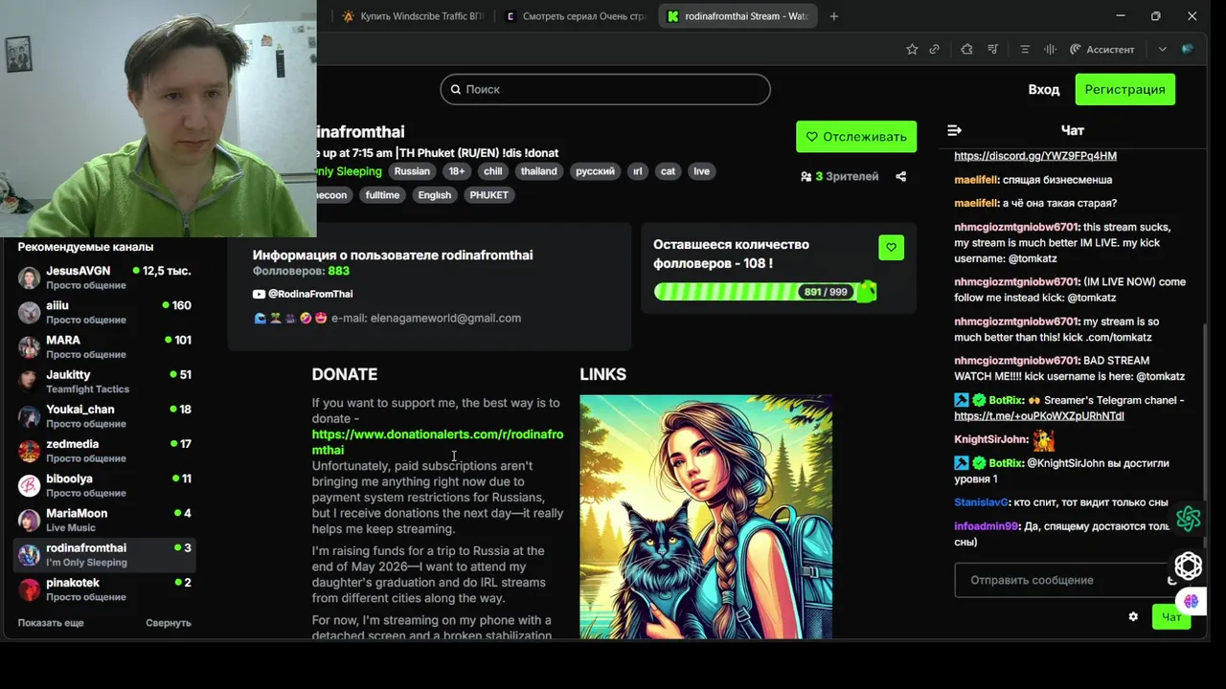Image resolution: width=1226 pixels, height=689 pixels.
Task: Click Показать еще to show more channels
Action: click(x=51, y=623)
